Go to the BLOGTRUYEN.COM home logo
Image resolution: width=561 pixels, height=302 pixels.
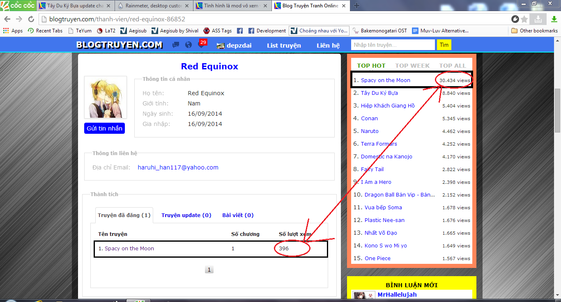point(120,45)
